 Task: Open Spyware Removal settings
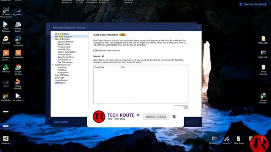point(66,42)
